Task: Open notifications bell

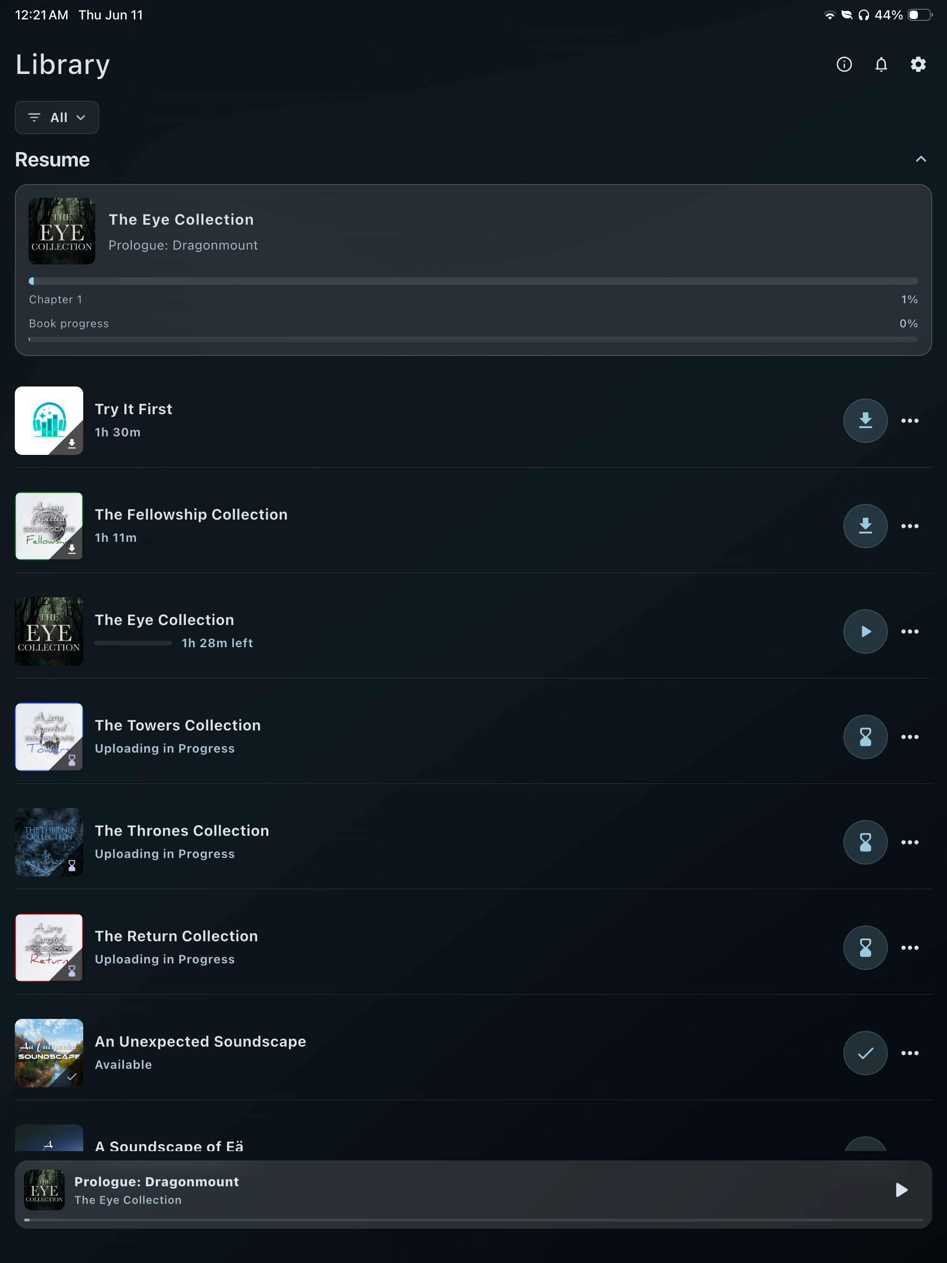Action: click(x=881, y=65)
